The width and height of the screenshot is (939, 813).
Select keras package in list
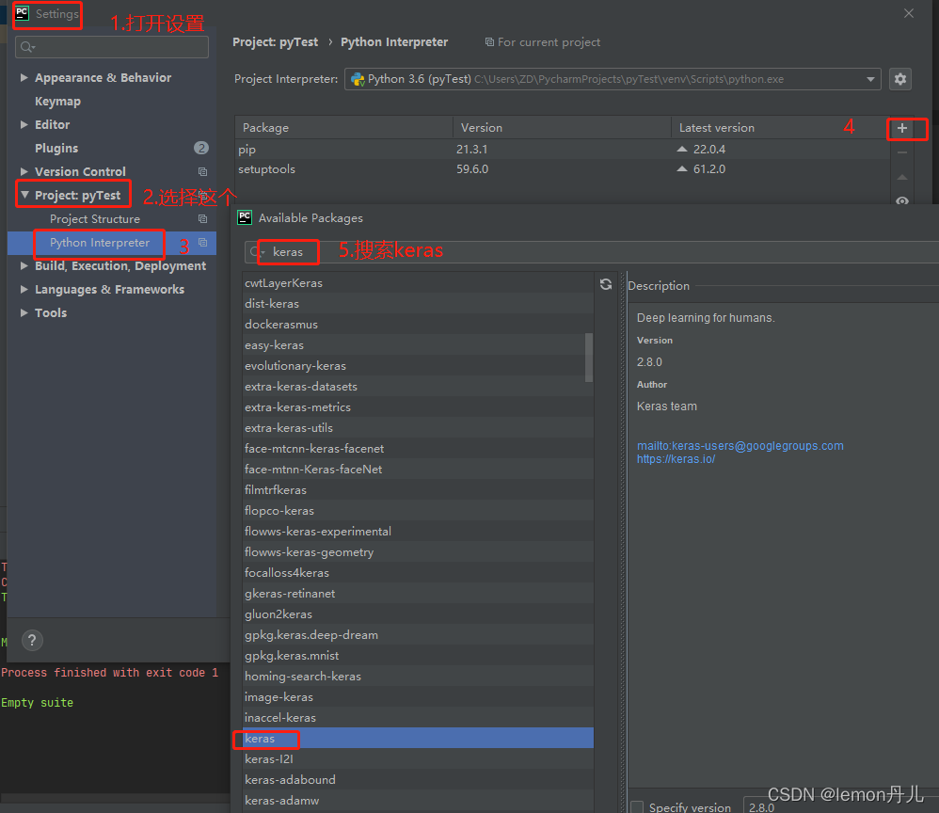pyautogui.click(x=418, y=738)
